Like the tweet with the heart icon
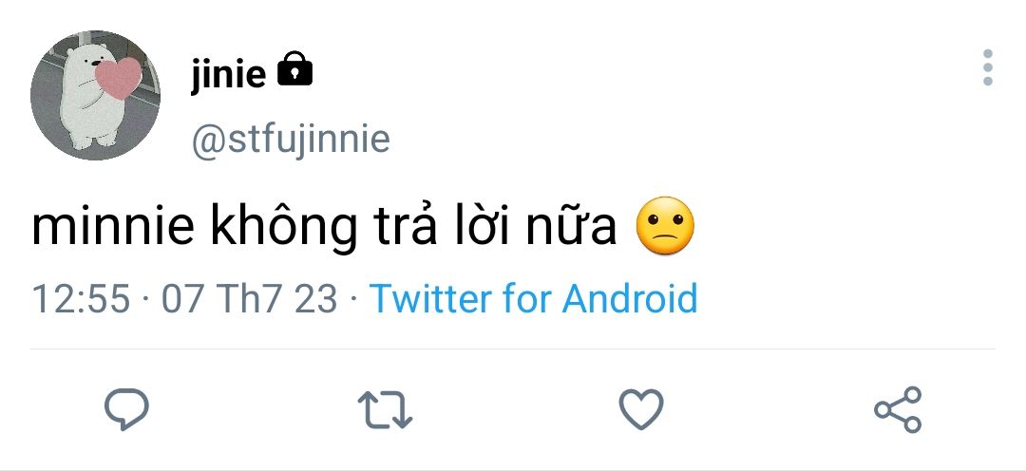This screenshot has height=471, width=1026. (x=641, y=409)
